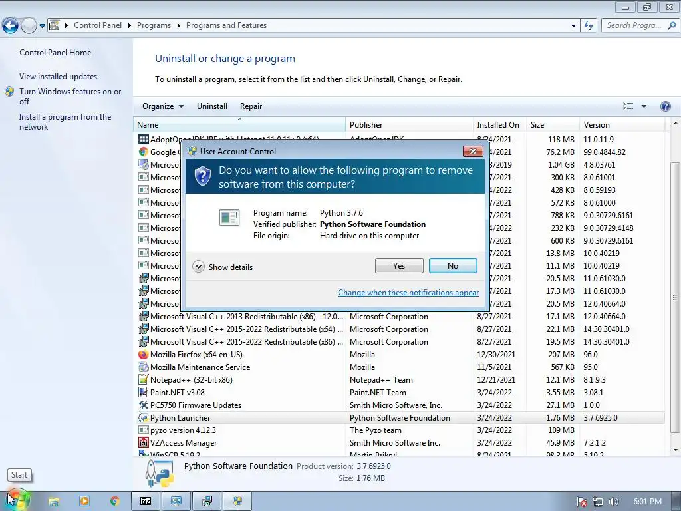Click the scrollbar up arrow

click(x=675, y=123)
